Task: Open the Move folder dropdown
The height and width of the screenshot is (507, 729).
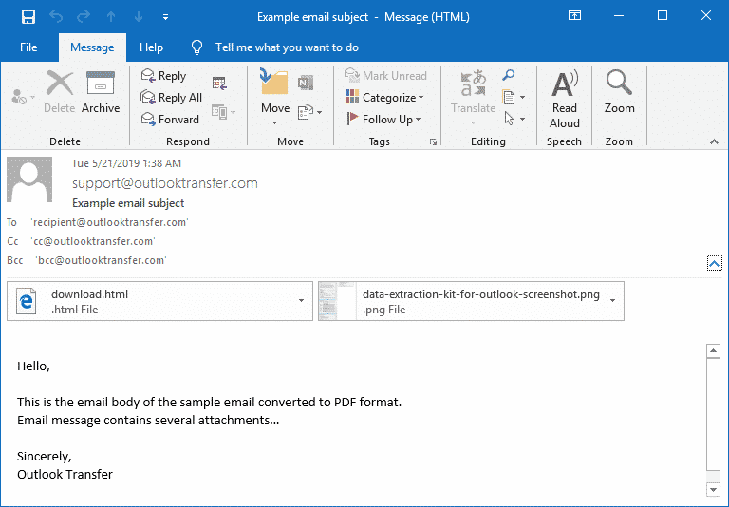Action: point(275,97)
